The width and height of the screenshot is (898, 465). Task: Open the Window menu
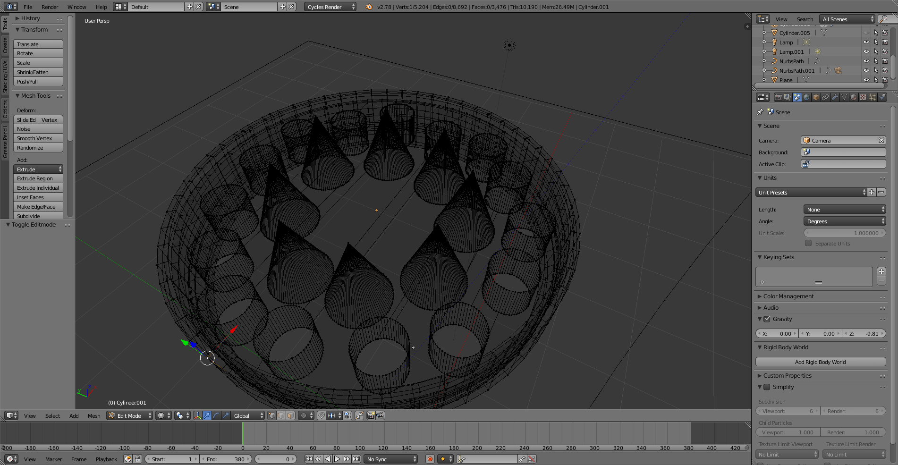[76, 7]
